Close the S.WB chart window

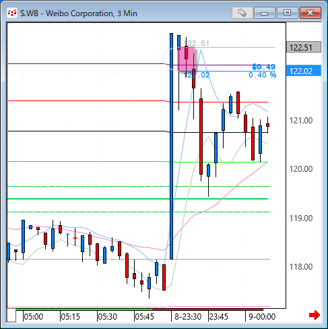click(310, 13)
